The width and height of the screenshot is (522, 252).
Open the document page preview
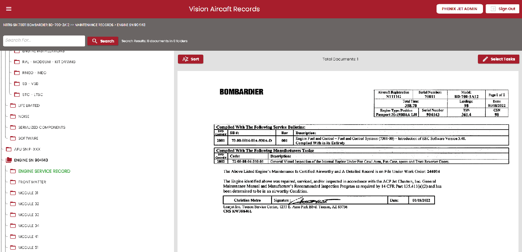[x=348, y=161]
